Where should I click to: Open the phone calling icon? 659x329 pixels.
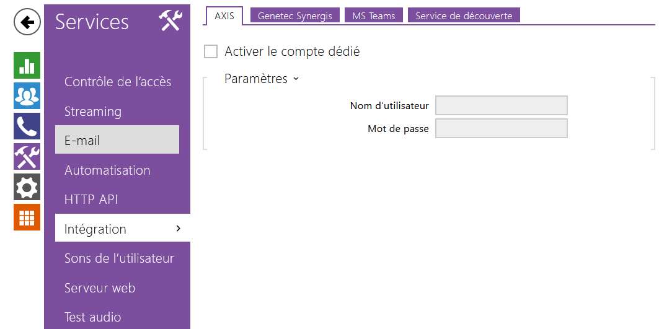click(27, 126)
